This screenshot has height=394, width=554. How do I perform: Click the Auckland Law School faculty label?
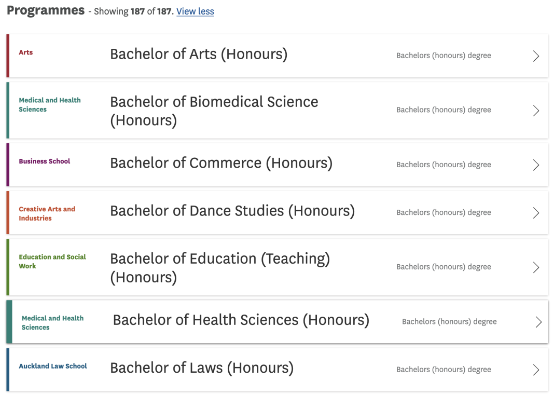point(52,366)
